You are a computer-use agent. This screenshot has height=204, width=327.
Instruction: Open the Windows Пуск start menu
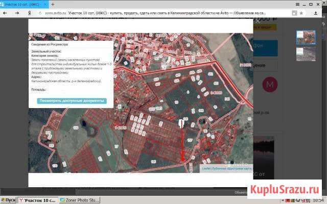coord(9,200)
